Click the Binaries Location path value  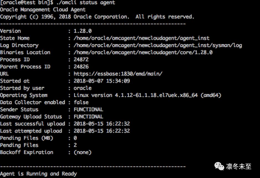click(x=143, y=52)
